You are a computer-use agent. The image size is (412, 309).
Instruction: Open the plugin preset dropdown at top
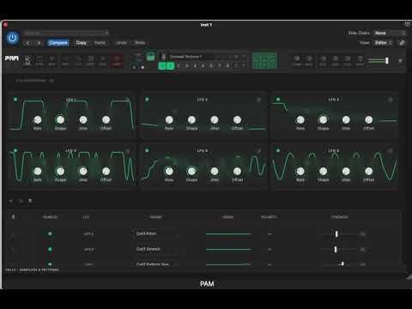coord(66,33)
